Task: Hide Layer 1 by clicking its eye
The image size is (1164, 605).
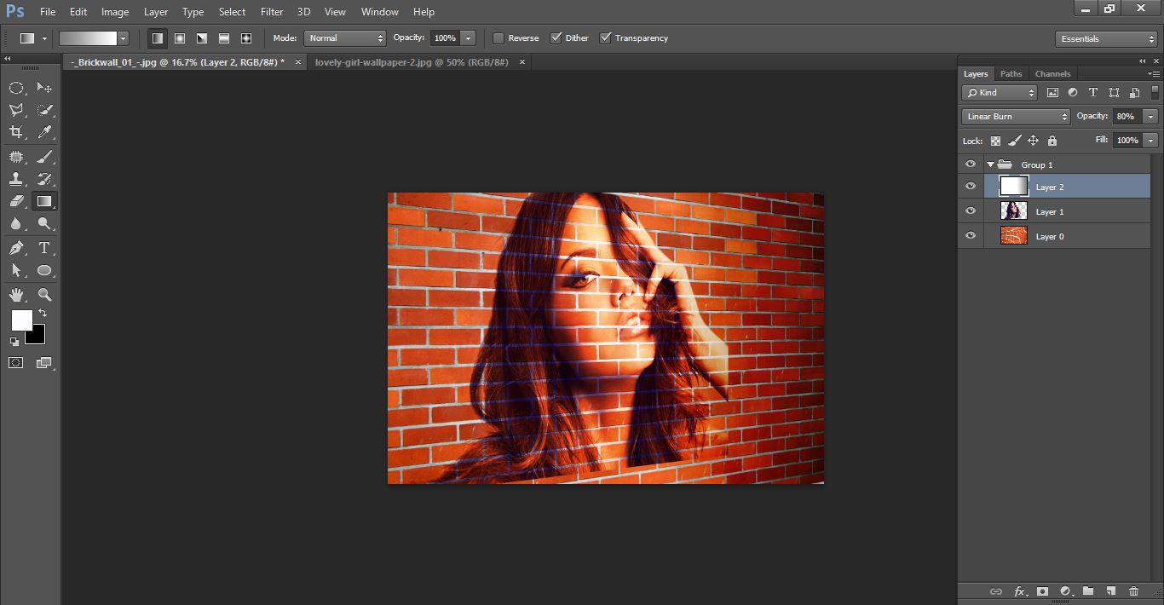Action: (971, 210)
